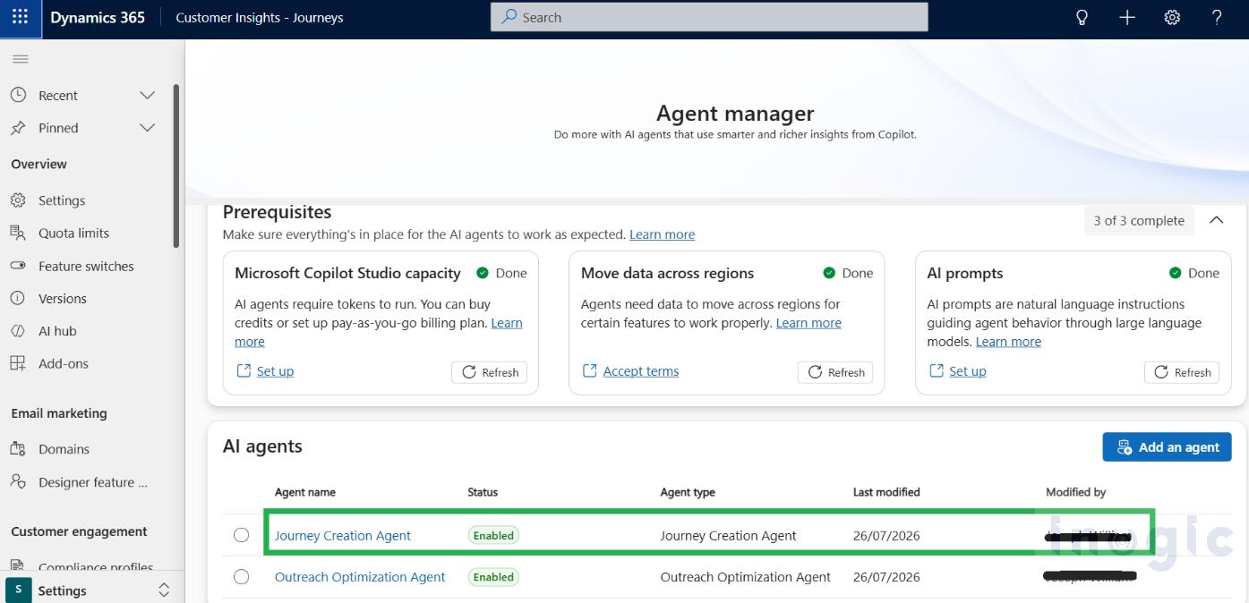Click the Modified by column header
Viewport: 1249px width, 603px height.
click(1075, 492)
